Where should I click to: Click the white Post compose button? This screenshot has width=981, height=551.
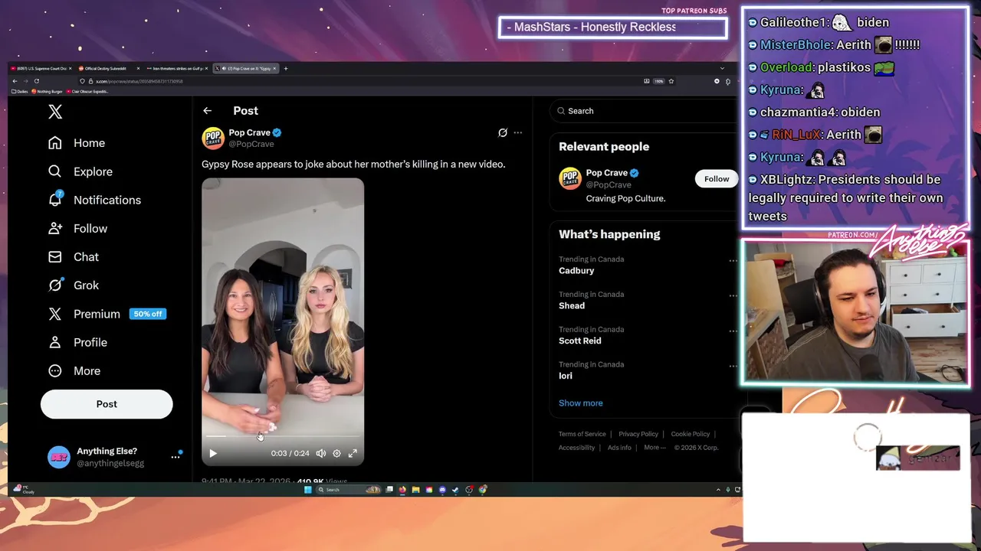(107, 404)
